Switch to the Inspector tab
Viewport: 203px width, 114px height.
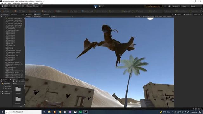[x=188, y=15]
